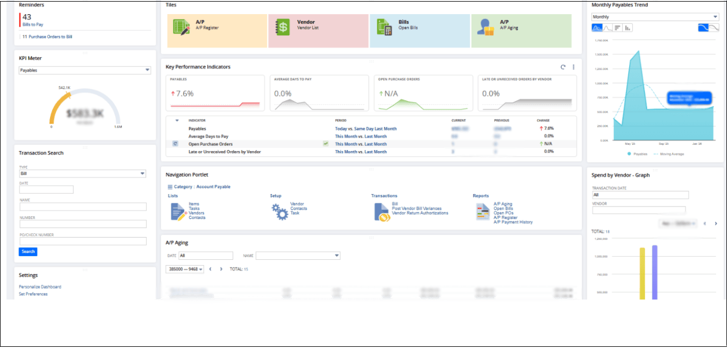This screenshot has height=349, width=727.
Task: Click the Transactions coins icon
Action: point(382,211)
